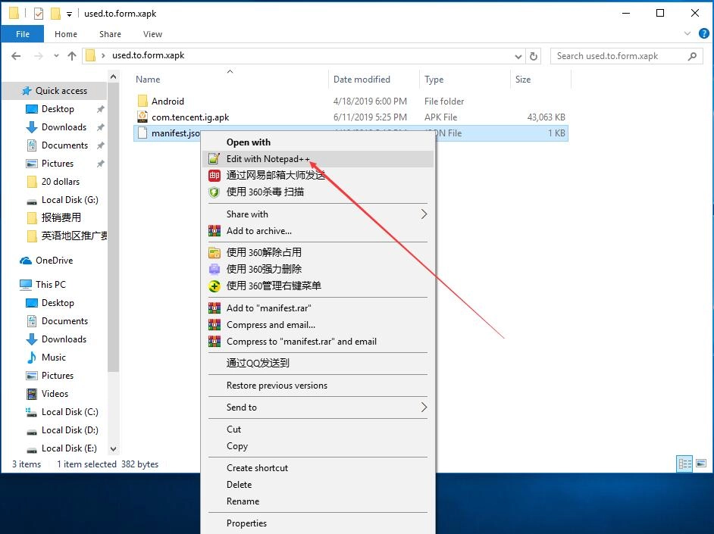Expand the Share with submenu arrow

pos(423,214)
